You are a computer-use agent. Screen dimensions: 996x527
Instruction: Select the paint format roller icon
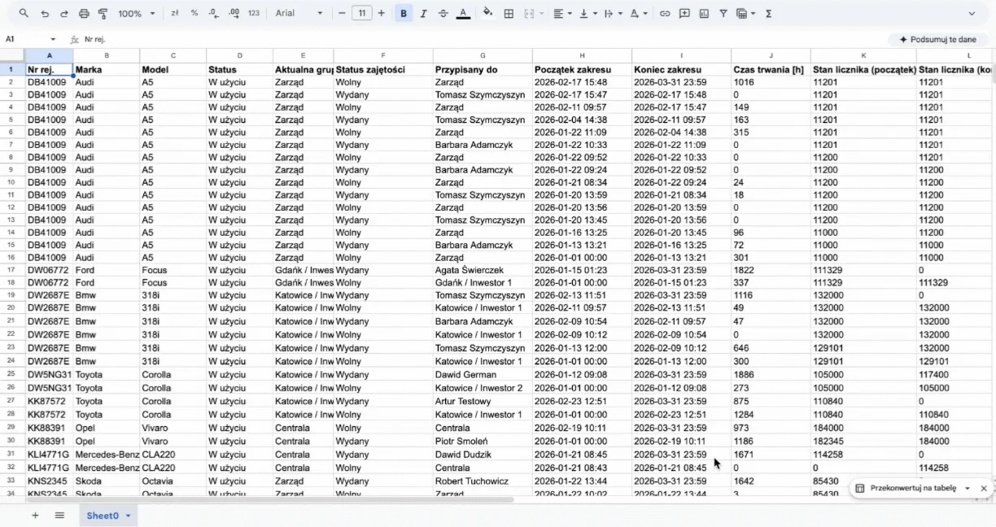click(103, 13)
